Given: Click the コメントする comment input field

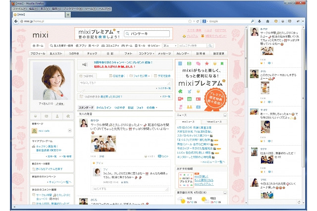Looking at the screenshot, I should pos(131,189).
